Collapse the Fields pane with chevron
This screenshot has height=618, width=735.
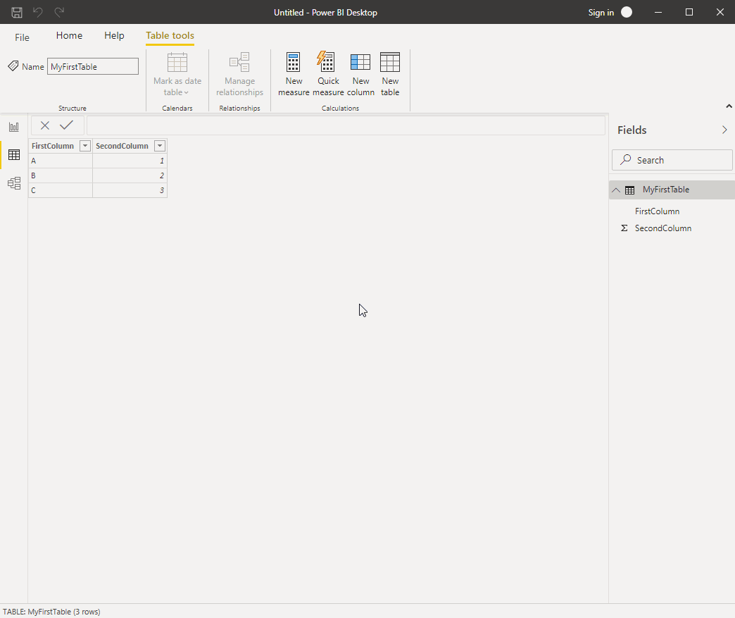(724, 130)
